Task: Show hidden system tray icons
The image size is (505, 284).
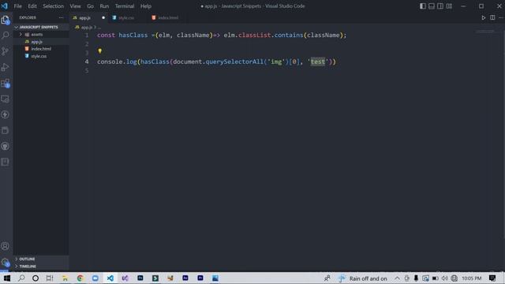Action: 397,278
